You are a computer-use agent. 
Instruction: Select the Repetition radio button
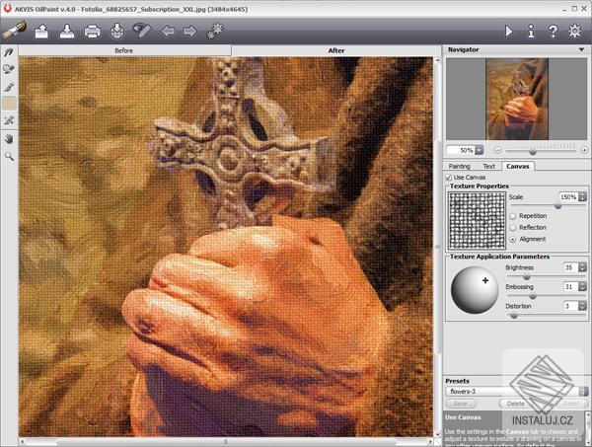(x=513, y=216)
